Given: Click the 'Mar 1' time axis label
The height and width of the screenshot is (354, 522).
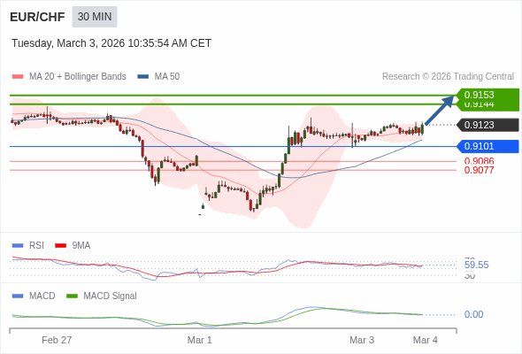Looking at the screenshot, I should tap(199, 340).
